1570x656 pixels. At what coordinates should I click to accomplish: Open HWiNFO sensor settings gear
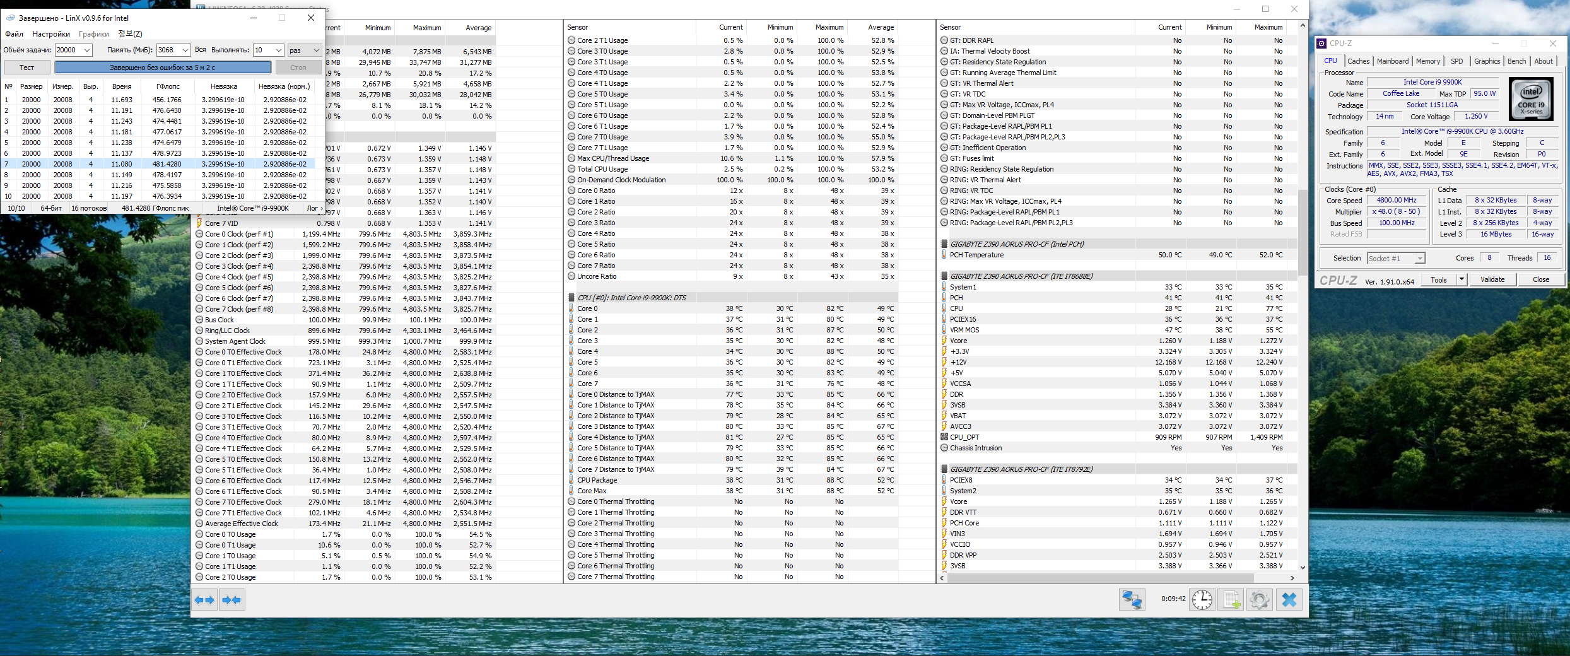click(x=1259, y=599)
